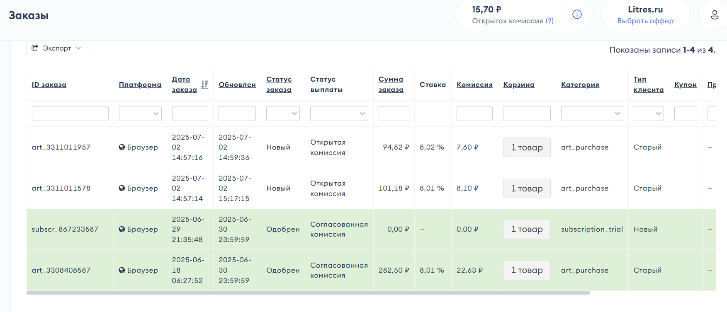This screenshot has width=727, height=312.
Task: Sort by Статус заказа header
Action: pyautogui.click(x=279, y=85)
